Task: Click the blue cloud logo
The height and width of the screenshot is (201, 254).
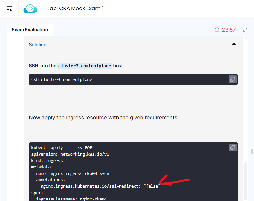Action: pyautogui.click(x=30, y=9)
